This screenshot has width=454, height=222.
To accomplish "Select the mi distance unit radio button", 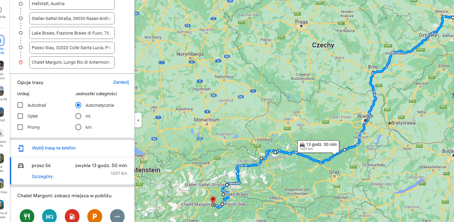I will [78, 116].
